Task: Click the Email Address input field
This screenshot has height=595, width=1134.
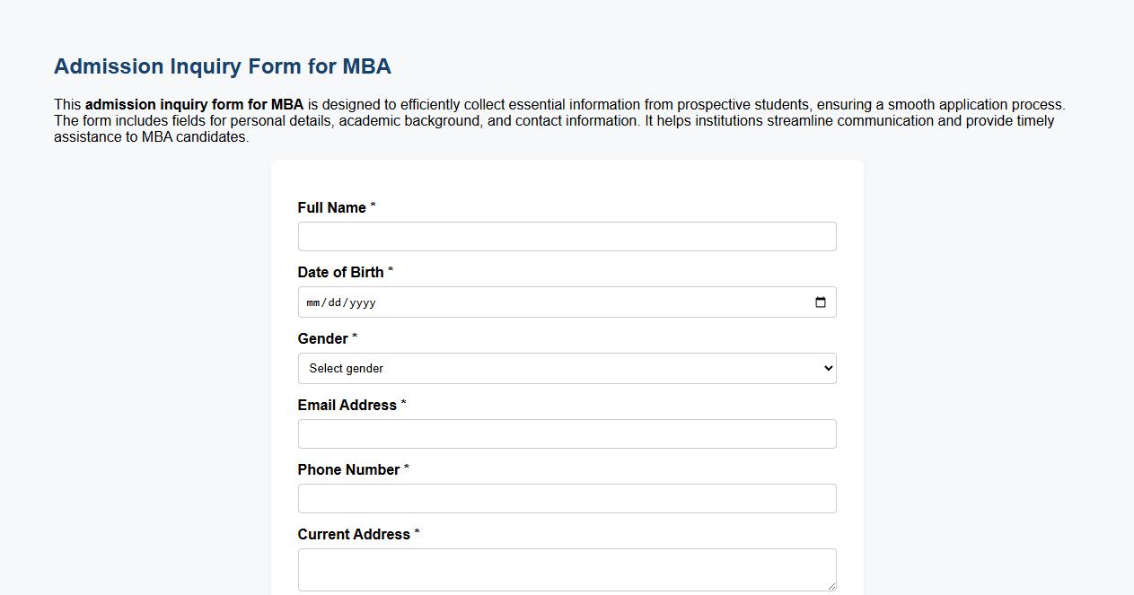Action: [x=567, y=433]
